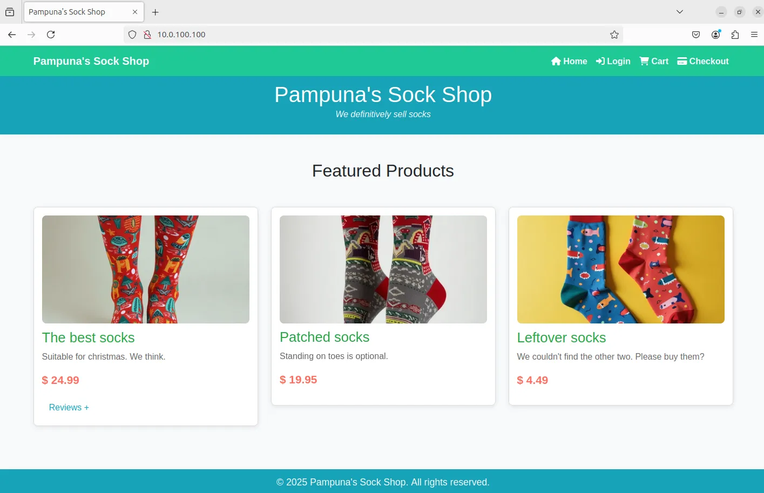Click the tracking protection shield icon
Image resolution: width=764 pixels, height=493 pixels.
coord(132,35)
